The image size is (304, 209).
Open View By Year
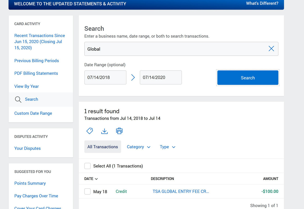(27, 86)
